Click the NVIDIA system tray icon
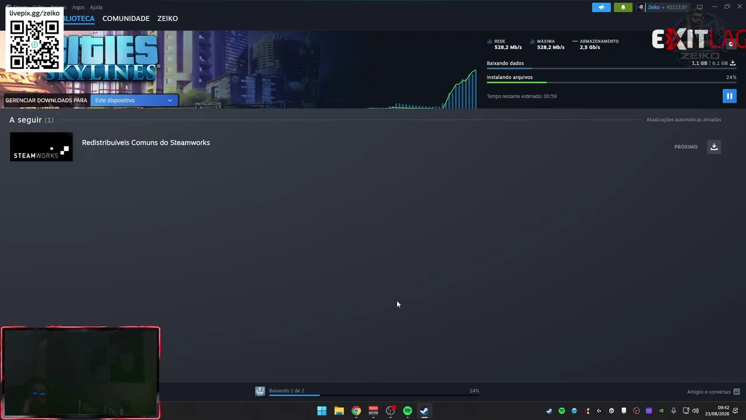This screenshot has height=420, width=746. coord(661,411)
